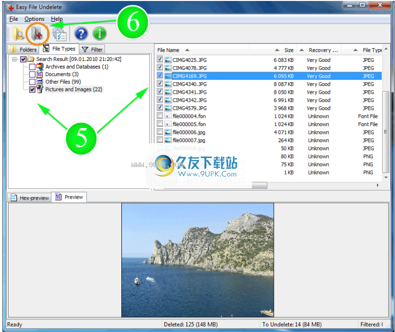Select the Documents (3) tree row
395x332 pixels.
point(62,74)
